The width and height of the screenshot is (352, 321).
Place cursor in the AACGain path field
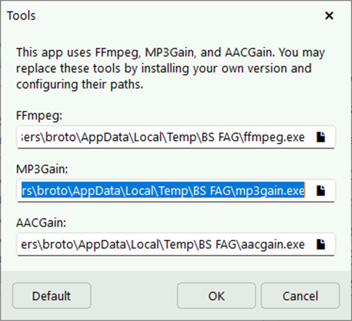[163, 244]
